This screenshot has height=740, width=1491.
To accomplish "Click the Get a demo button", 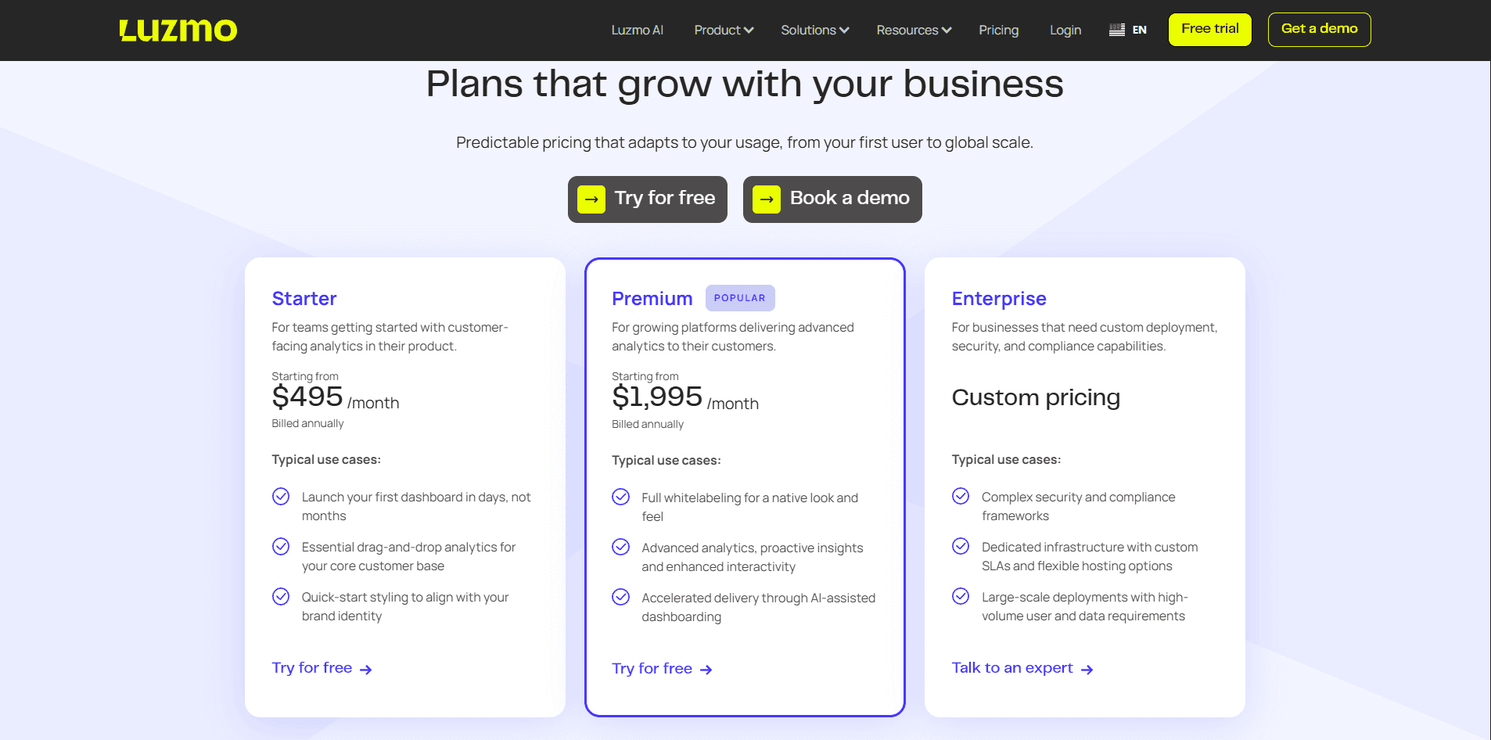I will 1319,29.
